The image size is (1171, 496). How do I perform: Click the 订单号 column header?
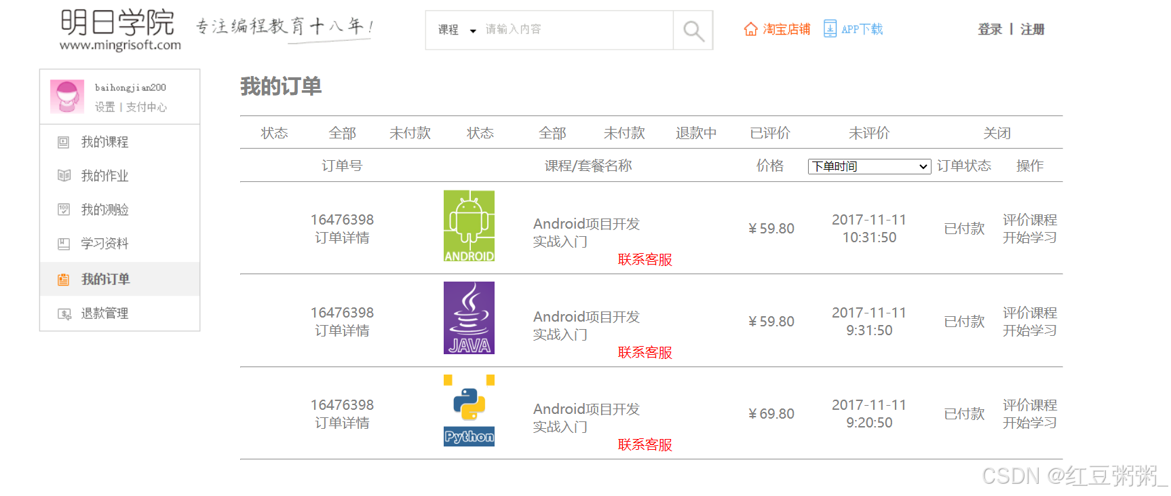click(342, 166)
